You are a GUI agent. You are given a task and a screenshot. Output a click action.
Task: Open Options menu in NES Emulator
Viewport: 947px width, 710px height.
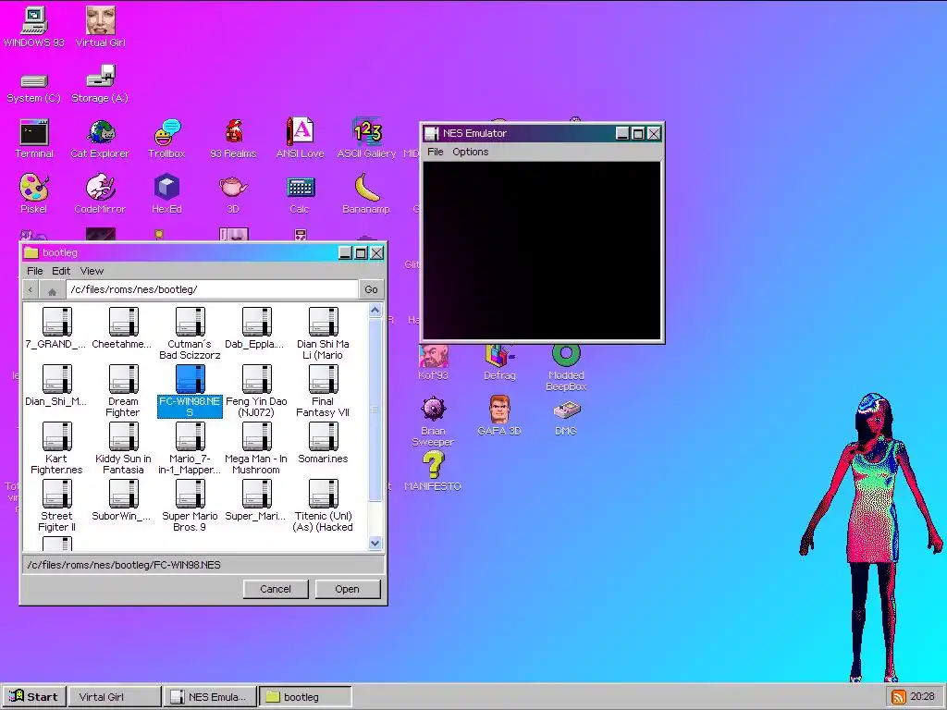[470, 152]
